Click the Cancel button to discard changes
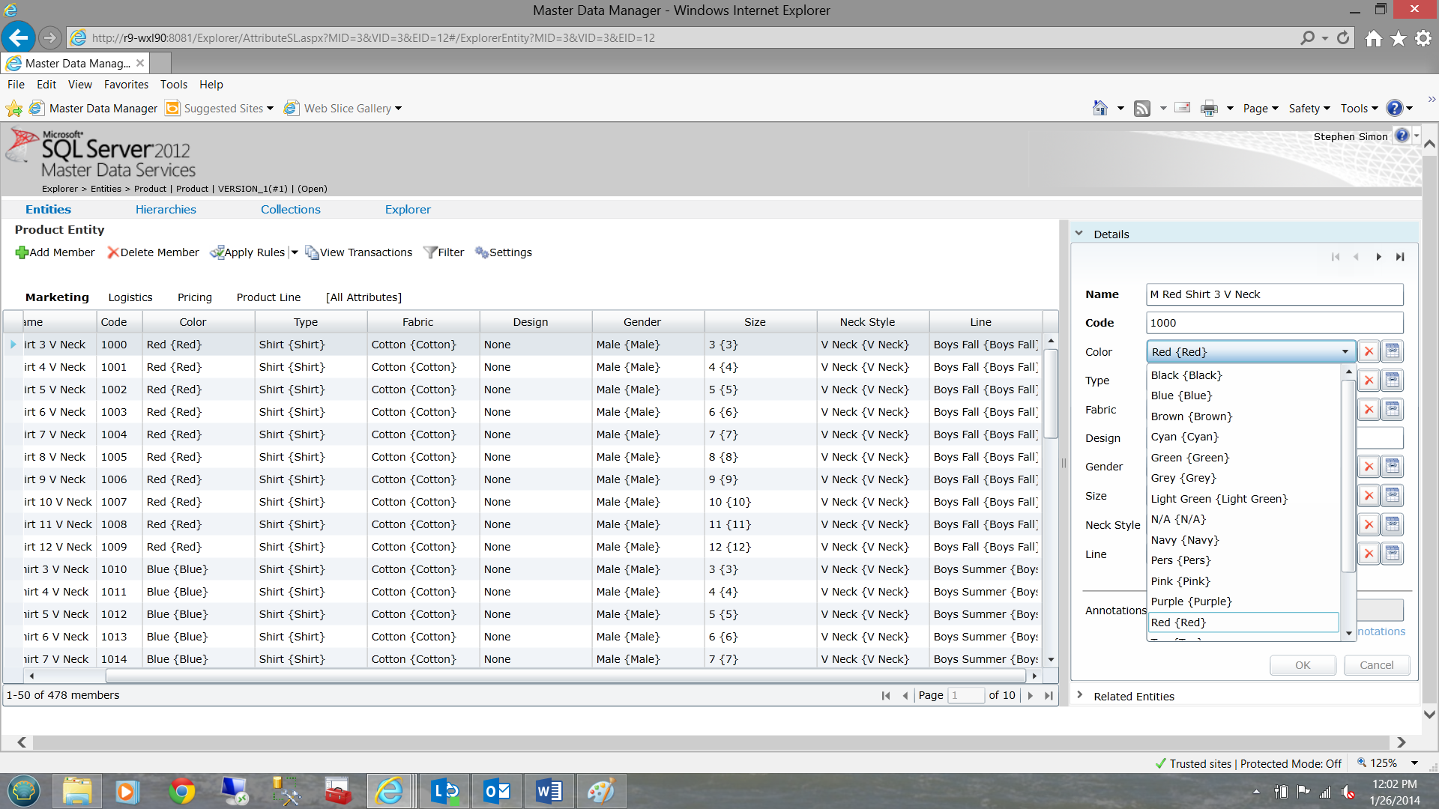This screenshot has height=809, width=1439. coord(1375,664)
